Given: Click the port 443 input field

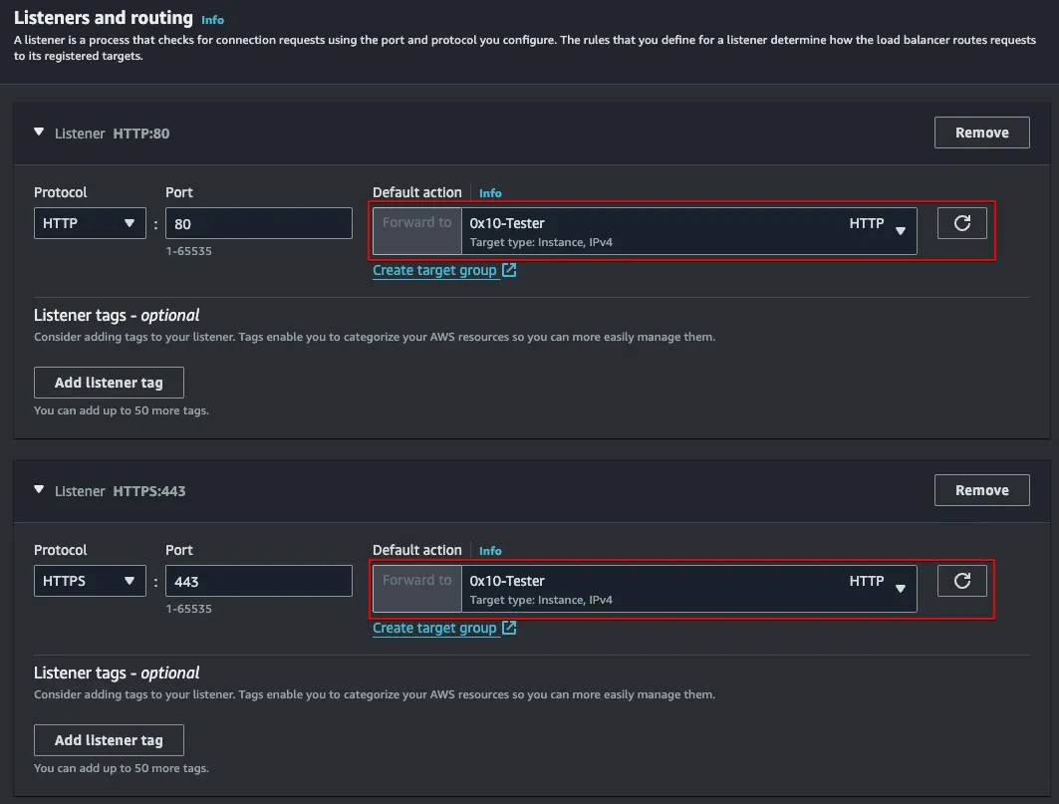Looking at the screenshot, I should 258,582.
